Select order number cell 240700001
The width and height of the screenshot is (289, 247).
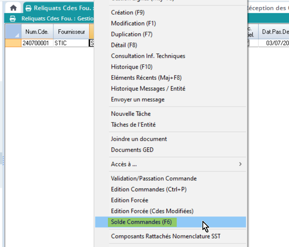[36, 43]
